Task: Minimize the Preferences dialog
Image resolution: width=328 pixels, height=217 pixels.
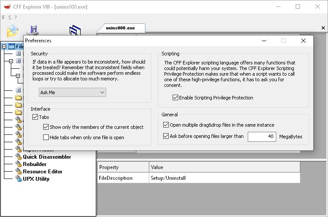Action: click(264, 41)
